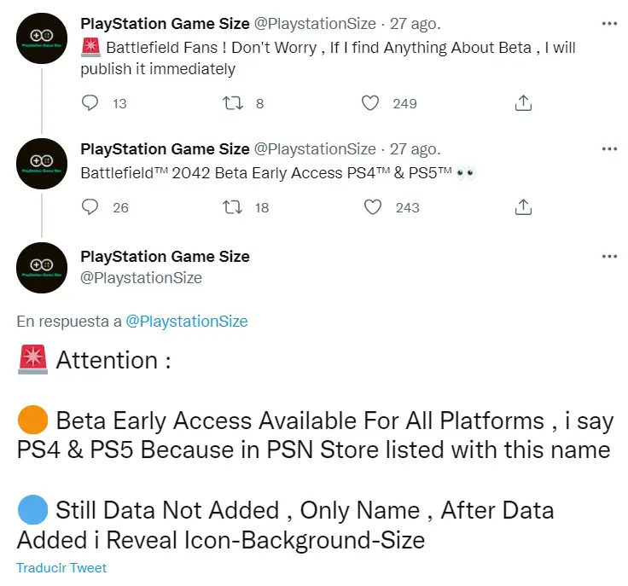Viewport: 628px width, 586px height.
Task: Retweet the Battlefield Fans tweet
Action: point(233,103)
